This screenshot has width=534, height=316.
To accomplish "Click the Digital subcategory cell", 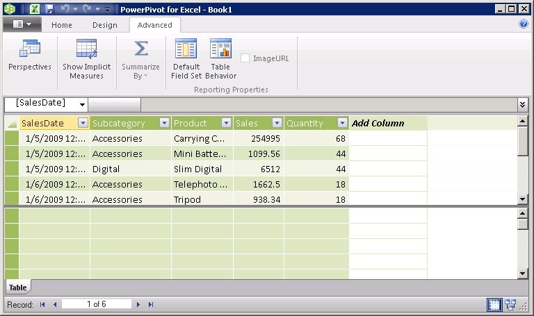I will coord(131,169).
